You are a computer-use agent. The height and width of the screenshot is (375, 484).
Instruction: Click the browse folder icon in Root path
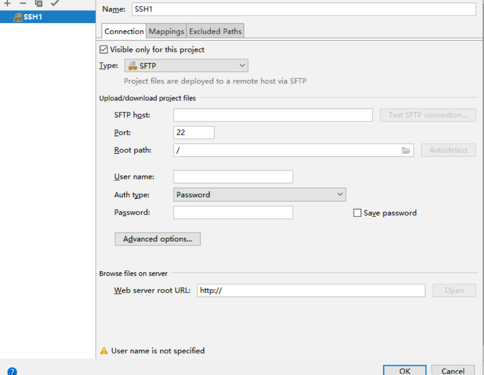coord(406,151)
